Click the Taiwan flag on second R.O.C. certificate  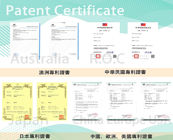(x=143, y=24)
